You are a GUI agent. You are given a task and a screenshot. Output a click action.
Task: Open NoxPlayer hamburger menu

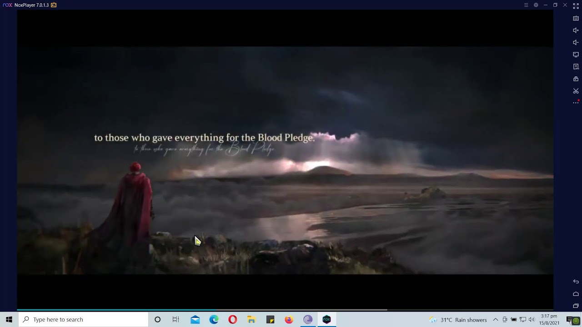[526, 5]
